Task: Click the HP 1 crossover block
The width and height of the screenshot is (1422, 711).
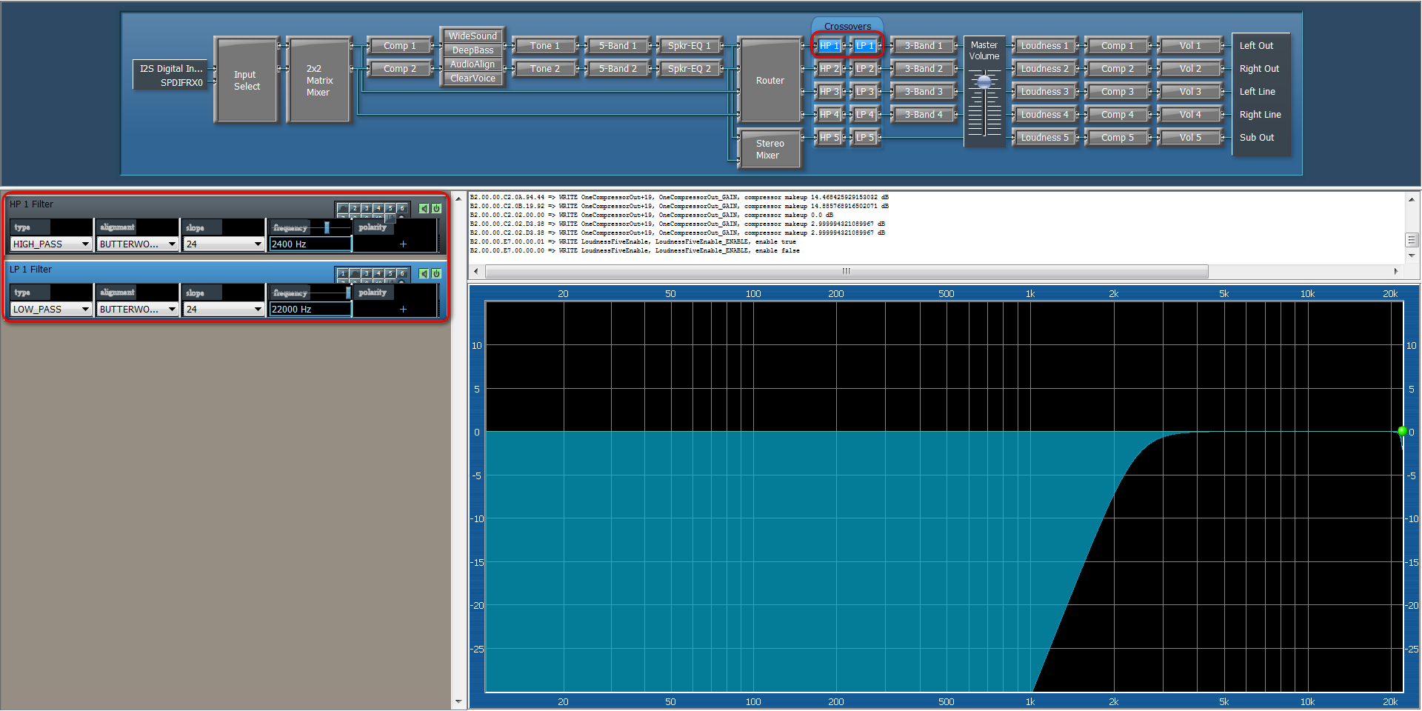Action: click(x=829, y=46)
